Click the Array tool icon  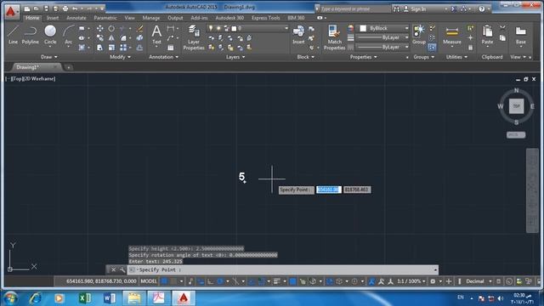(123, 48)
